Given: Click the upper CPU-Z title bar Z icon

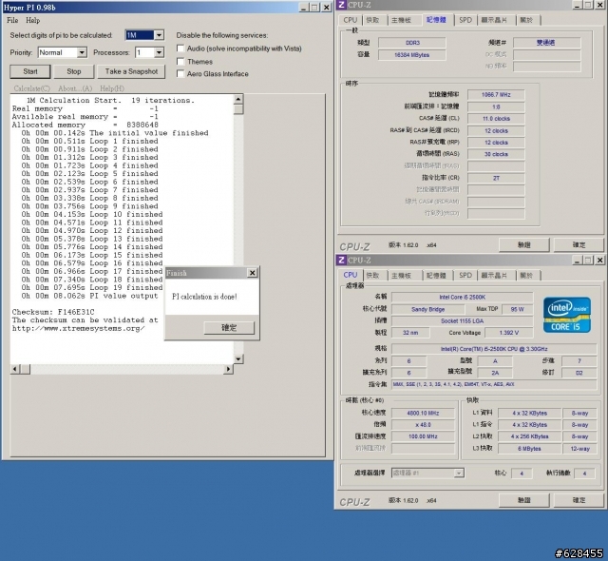Looking at the screenshot, I should 341,5.
